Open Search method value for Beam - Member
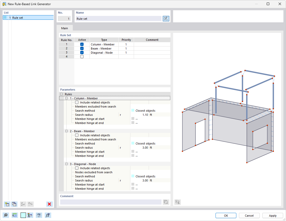The width and height of the screenshot is (286, 221). tap(150, 143)
